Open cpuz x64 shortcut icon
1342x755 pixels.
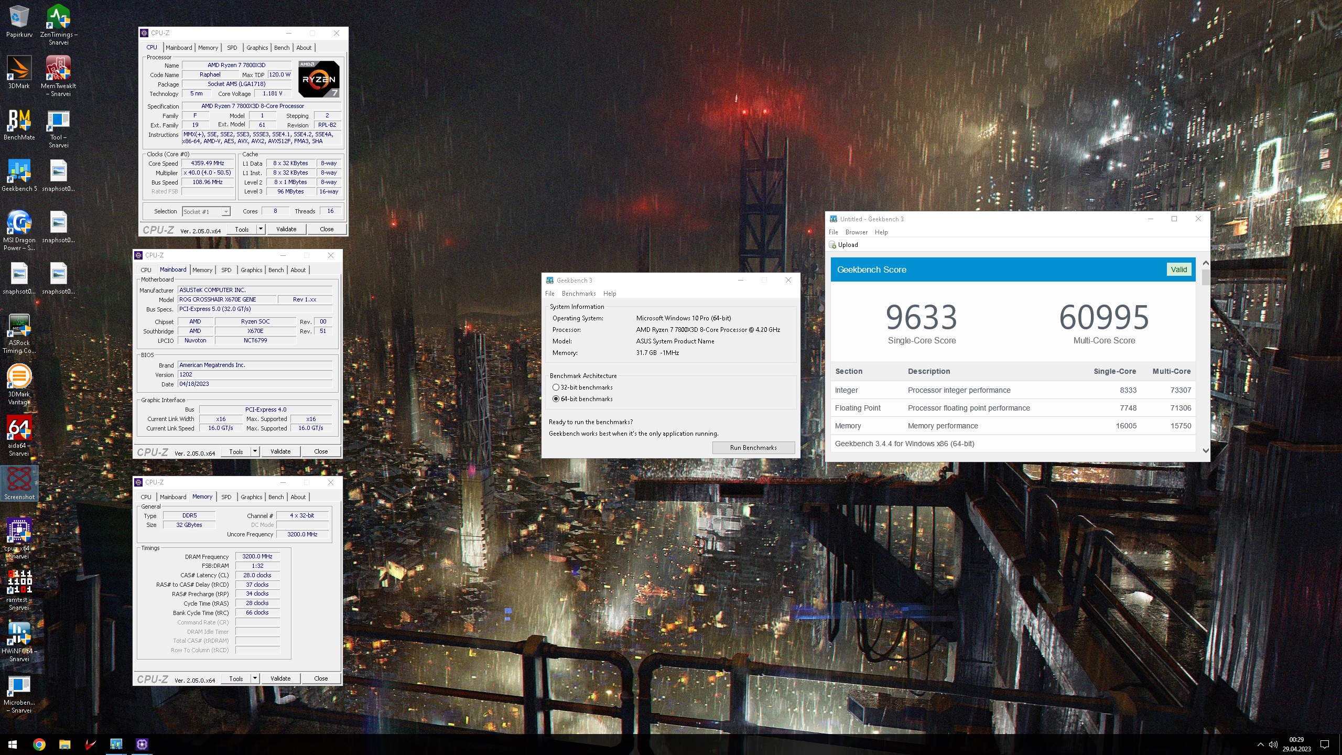click(x=19, y=539)
